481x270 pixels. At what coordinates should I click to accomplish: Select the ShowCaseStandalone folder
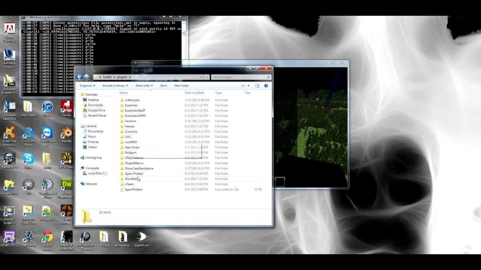coord(139,168)
